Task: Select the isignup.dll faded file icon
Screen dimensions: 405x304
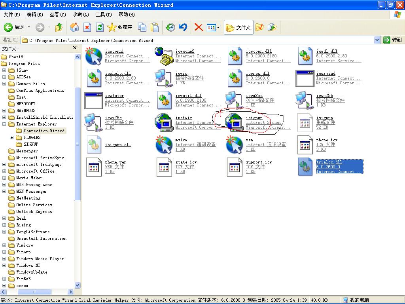Action: tap(94, 145)
